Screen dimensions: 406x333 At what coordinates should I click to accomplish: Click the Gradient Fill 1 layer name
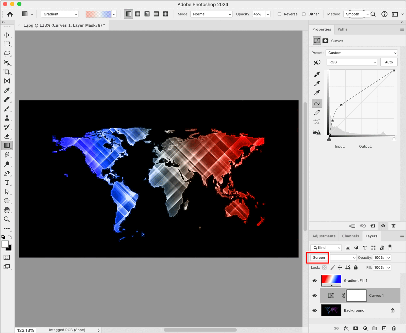coord(356,281)
